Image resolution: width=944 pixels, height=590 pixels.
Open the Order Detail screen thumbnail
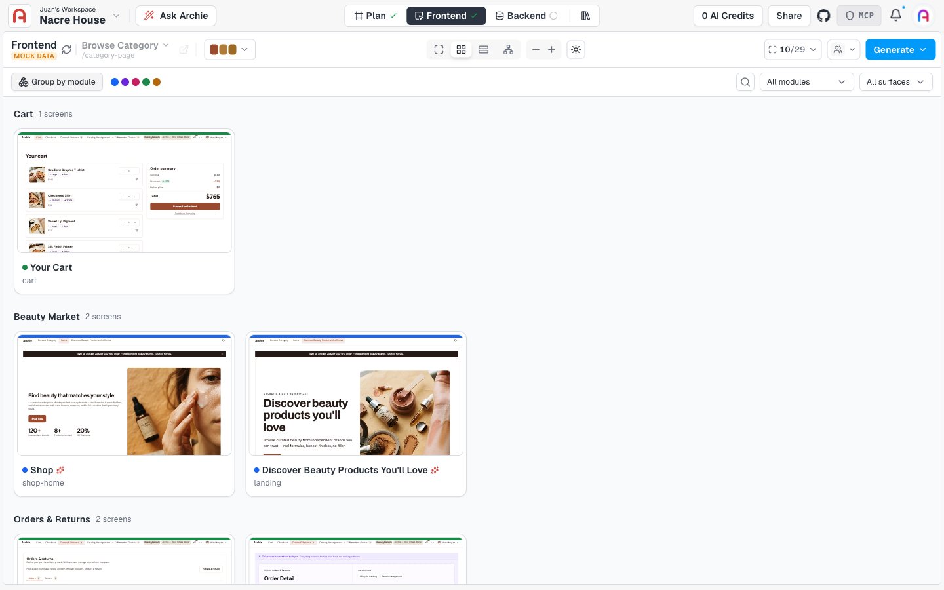[356, 560]
